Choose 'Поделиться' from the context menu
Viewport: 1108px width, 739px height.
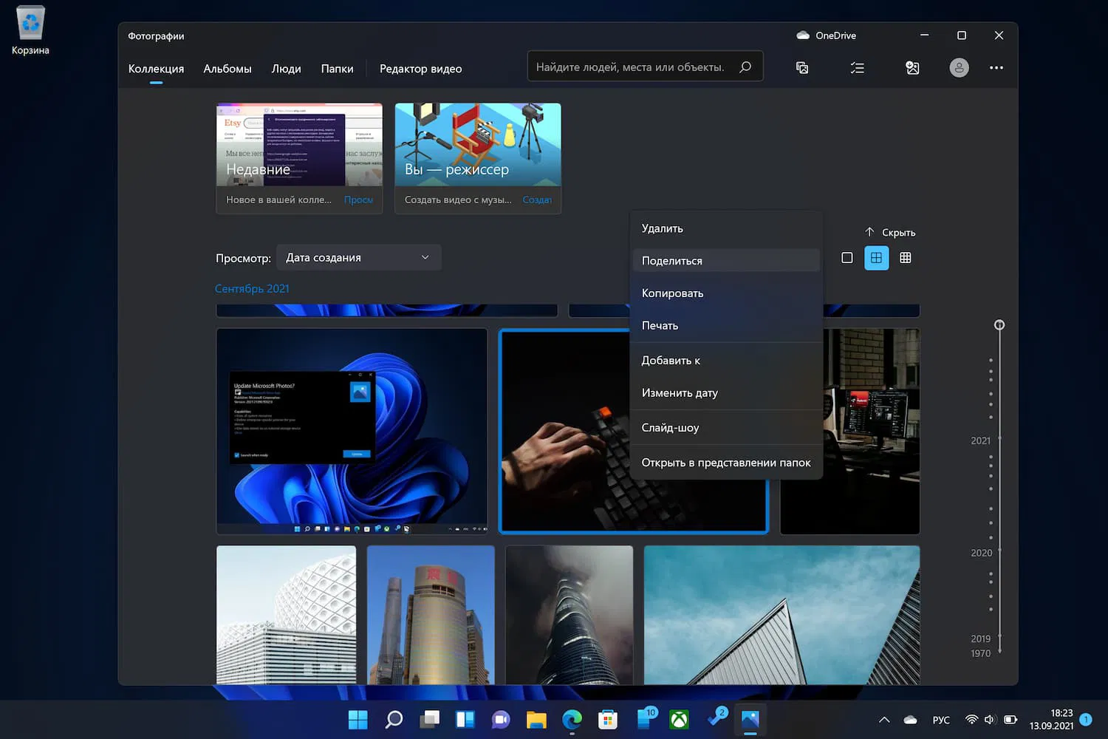(726, 260)
